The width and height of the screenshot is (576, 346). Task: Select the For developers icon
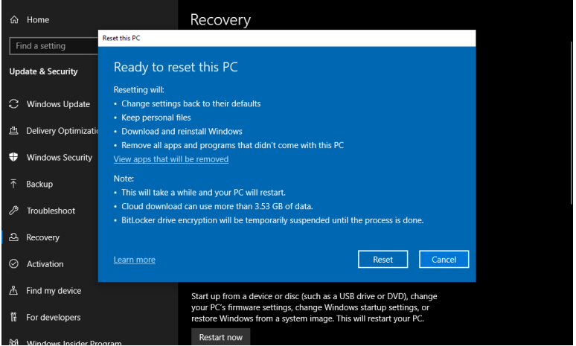pos(13,317)
